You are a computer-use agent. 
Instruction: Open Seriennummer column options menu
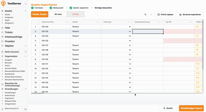[x=67, y=22]
